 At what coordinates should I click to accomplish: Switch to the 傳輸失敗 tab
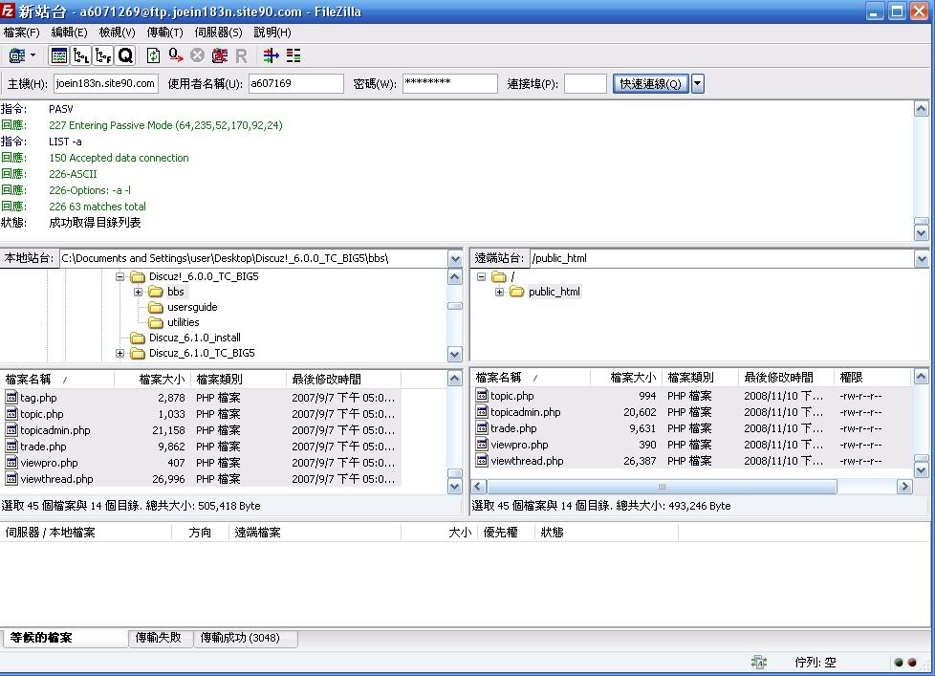tap(159, 637)
